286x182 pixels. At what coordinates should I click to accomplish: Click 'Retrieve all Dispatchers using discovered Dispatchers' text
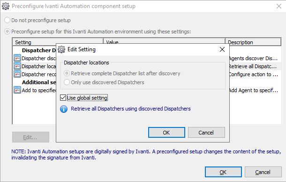(x=131, y=109)
